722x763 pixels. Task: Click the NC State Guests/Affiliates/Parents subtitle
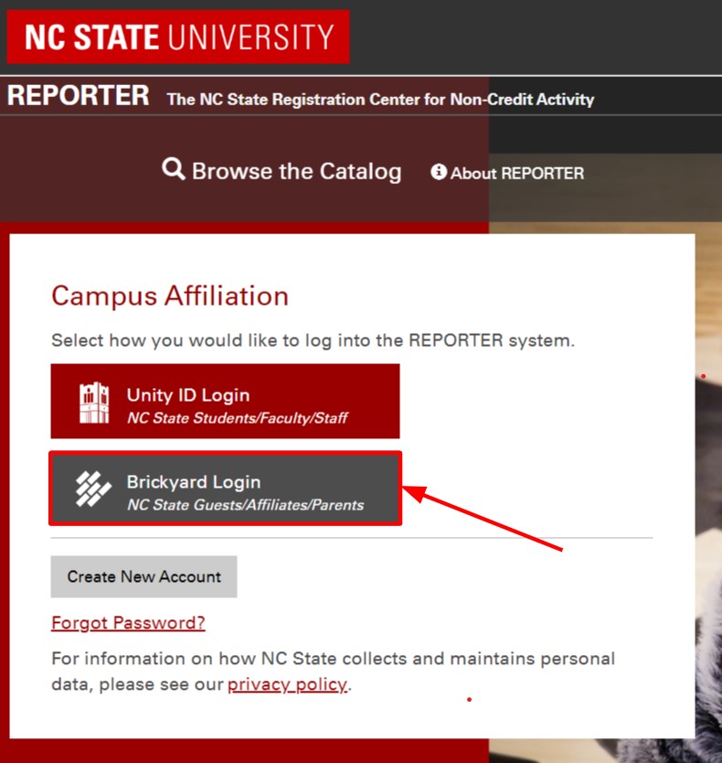245,505
